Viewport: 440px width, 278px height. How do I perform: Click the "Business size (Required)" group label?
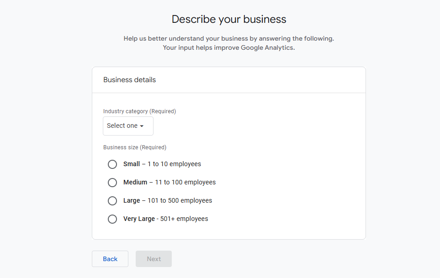click(135, 147)
